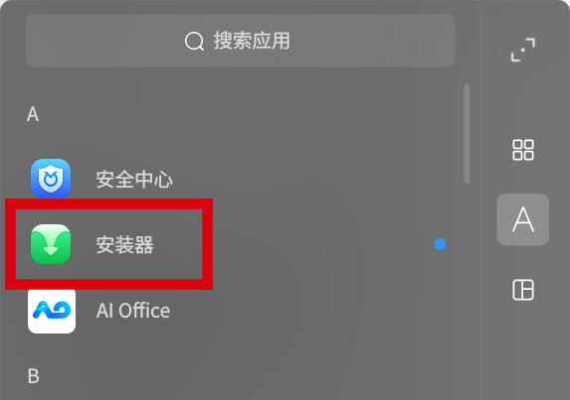
Task: Click the magnifier icon in search bar
Action: 194,41
